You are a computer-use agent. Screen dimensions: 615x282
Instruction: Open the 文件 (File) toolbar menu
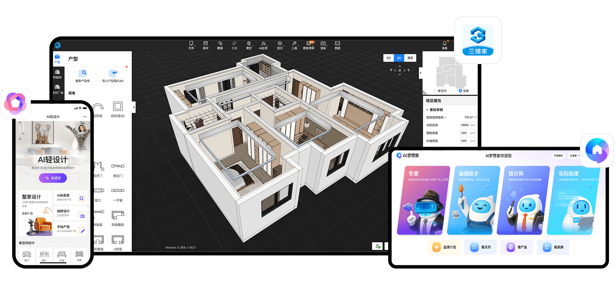tap(191, 45)
